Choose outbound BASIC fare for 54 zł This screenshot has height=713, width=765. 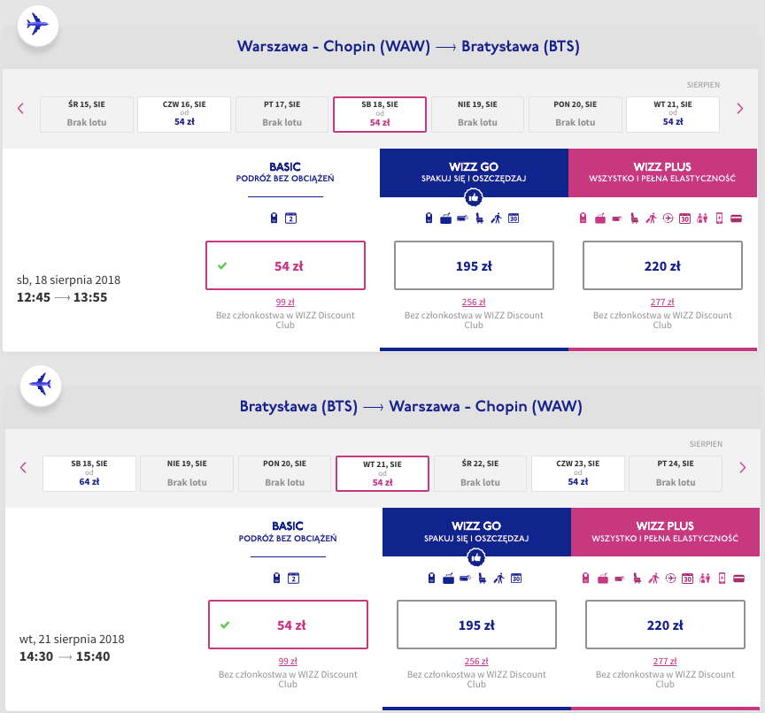coord(285,265)
